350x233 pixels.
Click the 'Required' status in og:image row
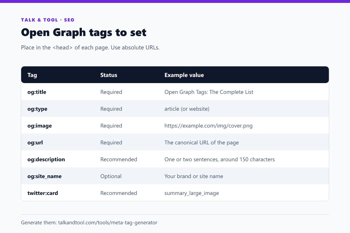pos(111,126)
